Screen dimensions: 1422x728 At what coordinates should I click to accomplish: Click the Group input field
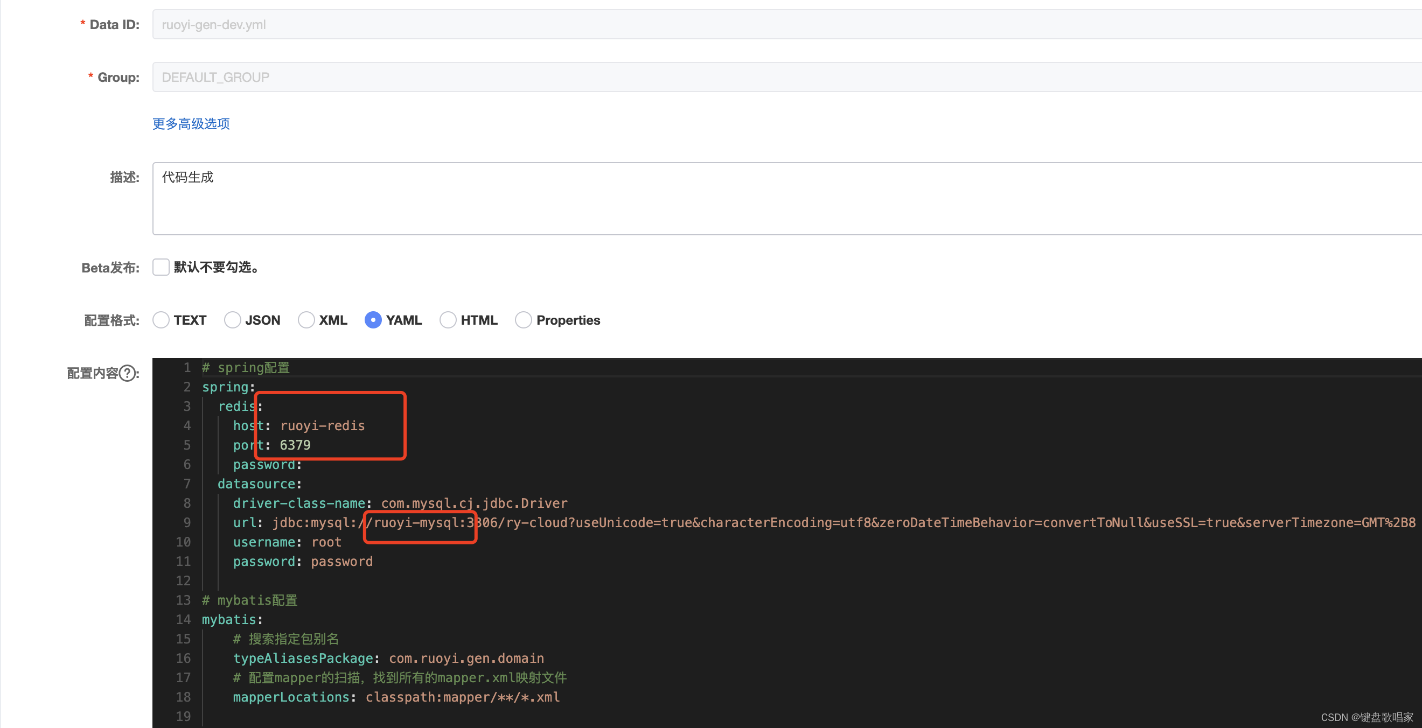773,78
